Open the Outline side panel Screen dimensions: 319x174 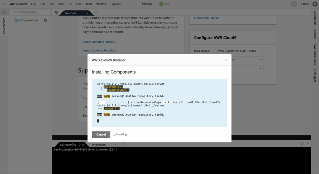point(315,35)
